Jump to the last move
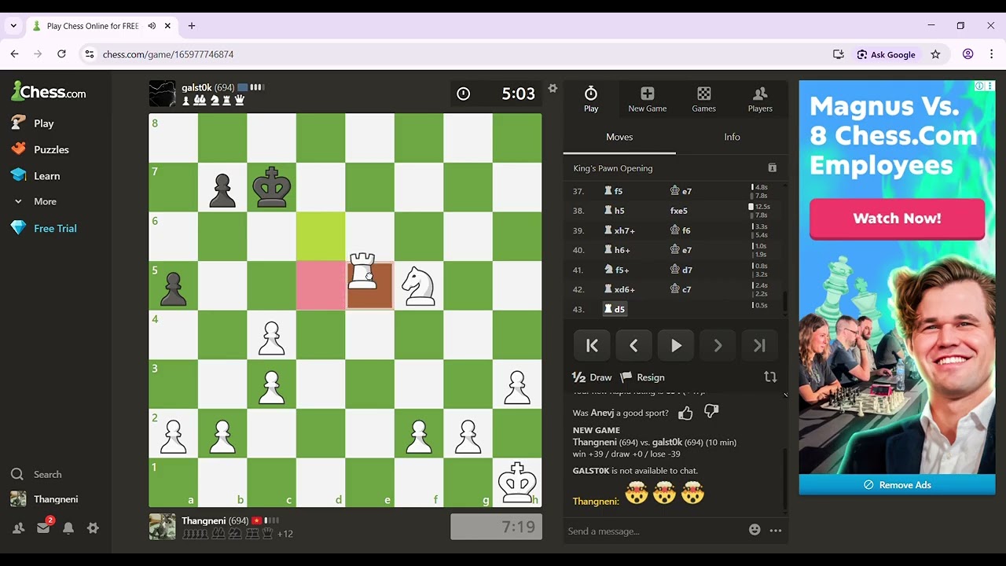The height and width of the screenshot is (566, 1006). 759,346
